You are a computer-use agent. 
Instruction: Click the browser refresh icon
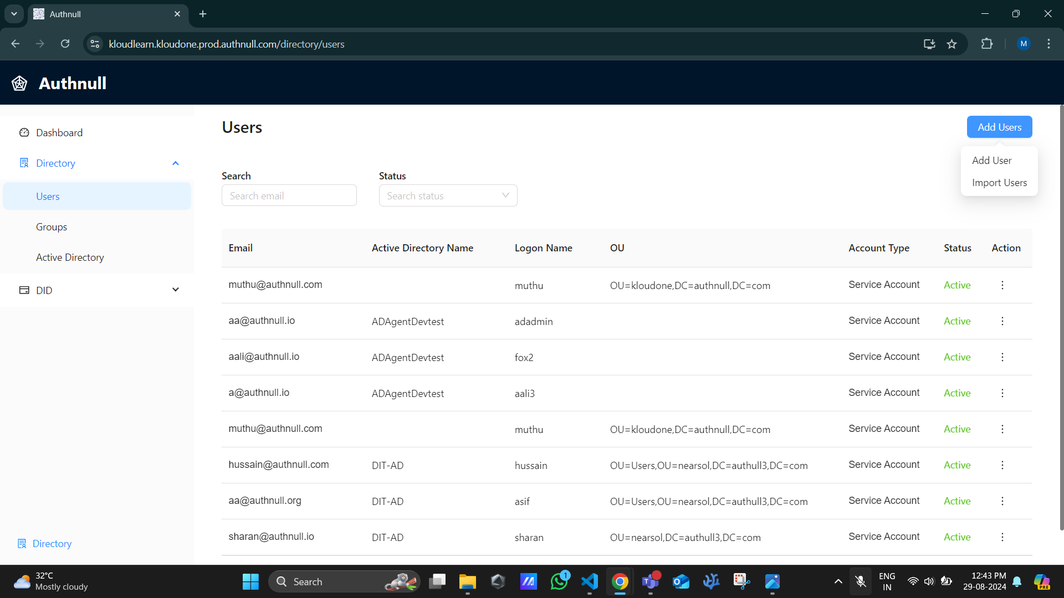(65, 44)
